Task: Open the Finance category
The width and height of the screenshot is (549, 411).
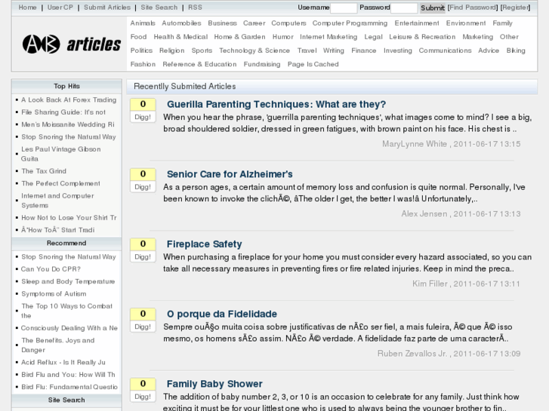Action: click(x=364, y=51)
